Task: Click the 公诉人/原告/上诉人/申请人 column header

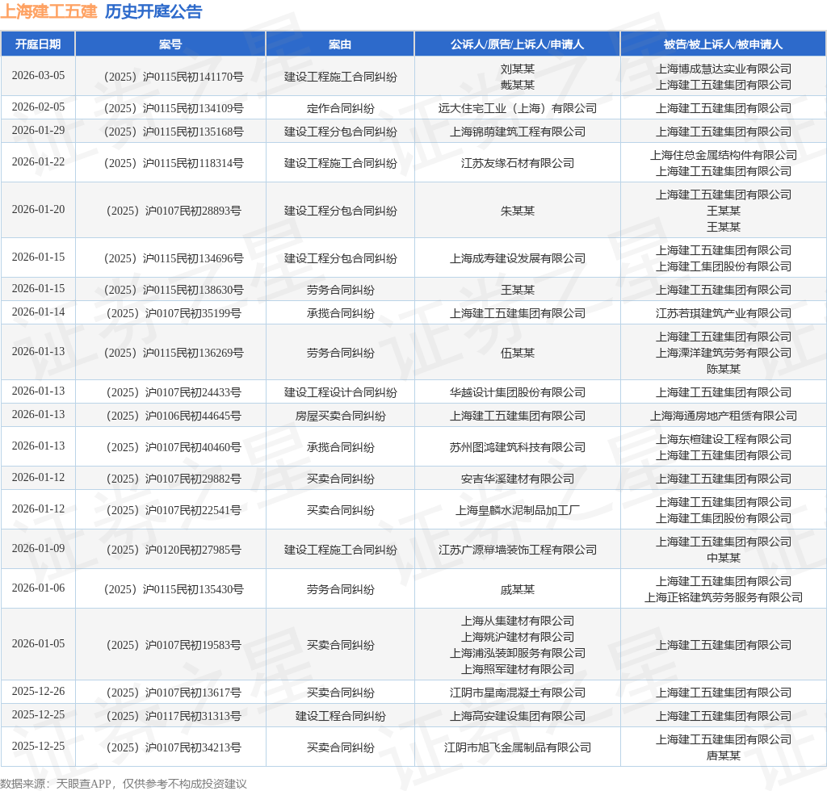Action: tap(517, 44)
